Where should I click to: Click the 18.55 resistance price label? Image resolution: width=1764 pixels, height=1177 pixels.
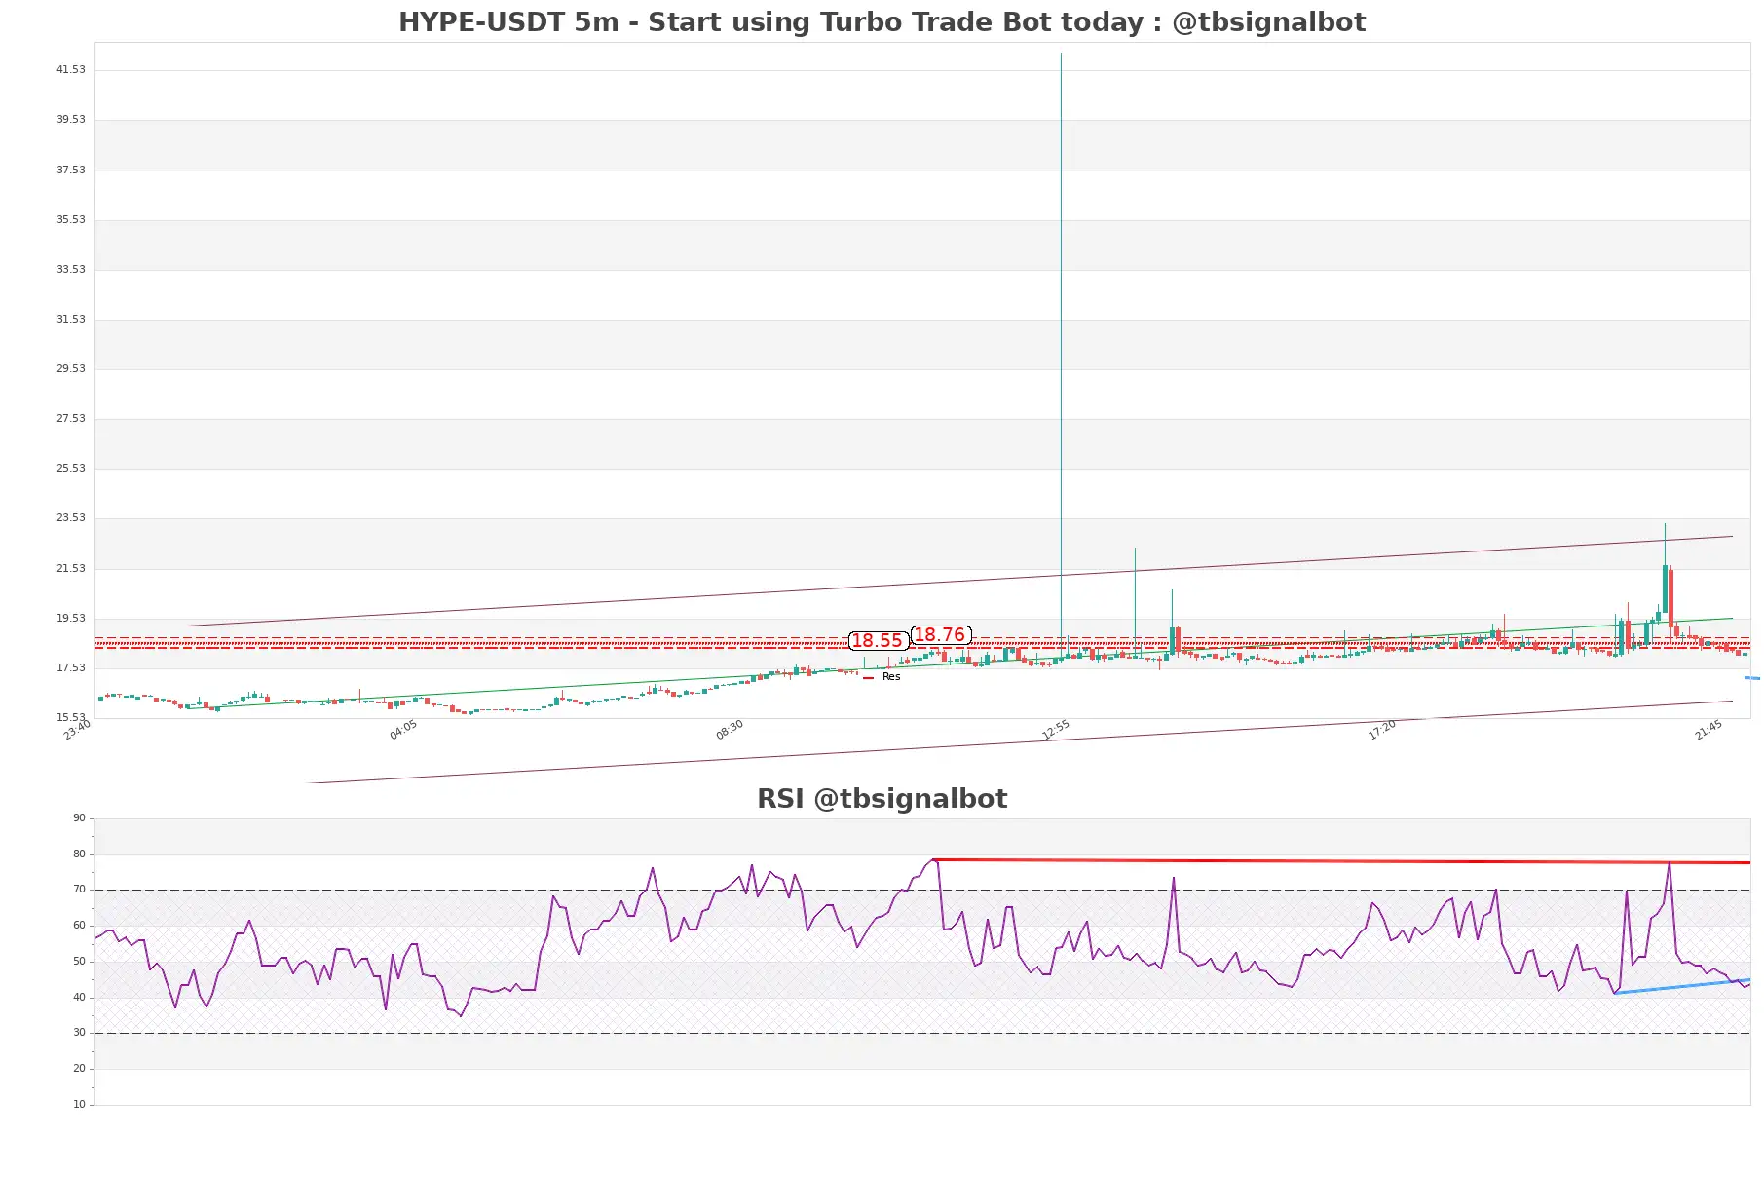(878, 641)
